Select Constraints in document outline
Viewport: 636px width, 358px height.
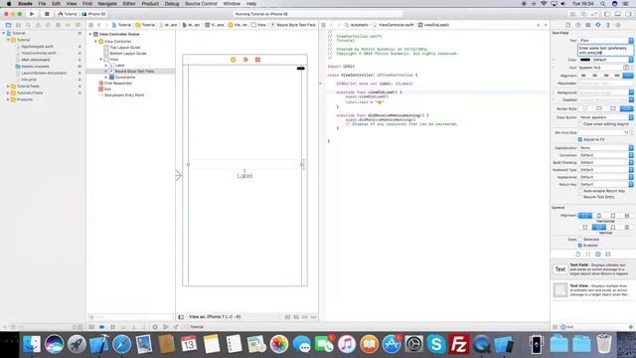[x=125, y=78]
